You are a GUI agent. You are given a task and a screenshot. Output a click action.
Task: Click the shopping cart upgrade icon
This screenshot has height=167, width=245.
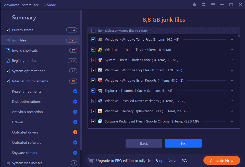pos(91,161)
